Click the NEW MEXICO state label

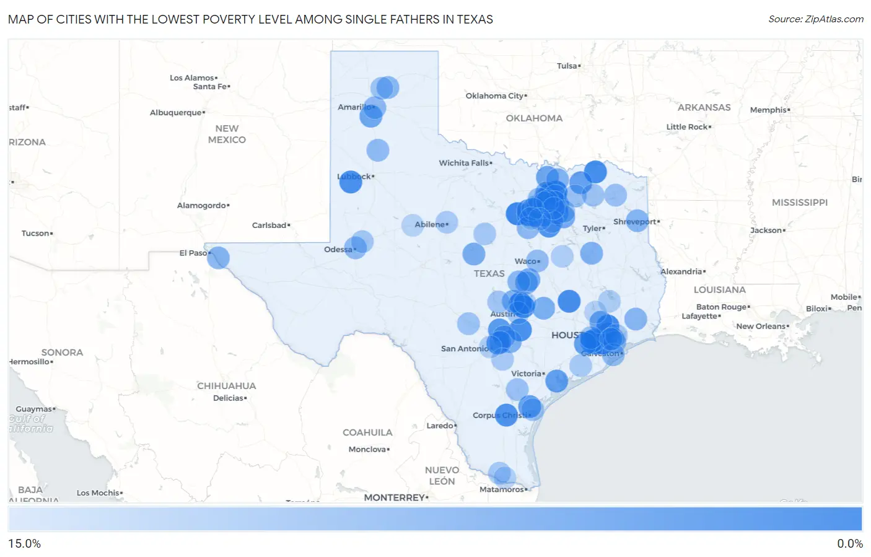(x=227, y=134)
